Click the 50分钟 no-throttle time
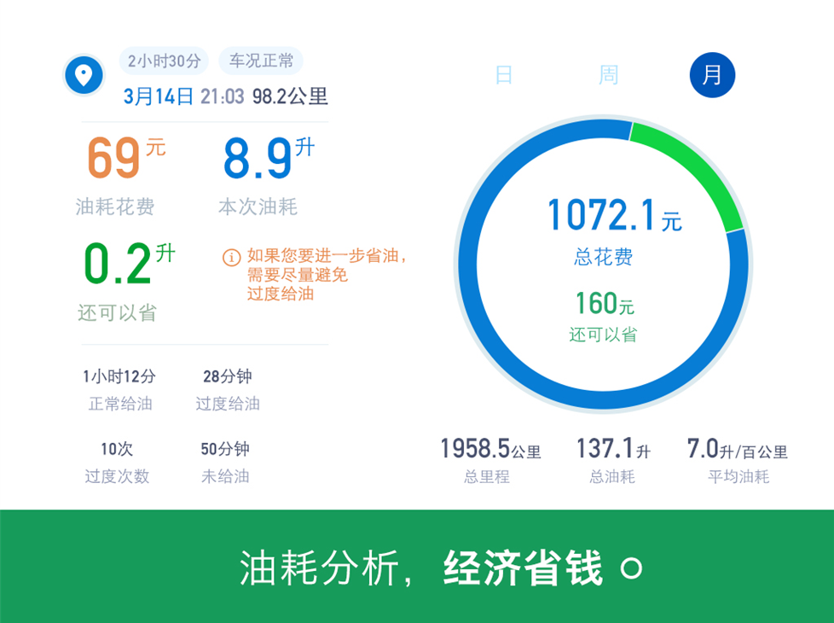Viewport: 834px width, 623px height. [225, 449]
